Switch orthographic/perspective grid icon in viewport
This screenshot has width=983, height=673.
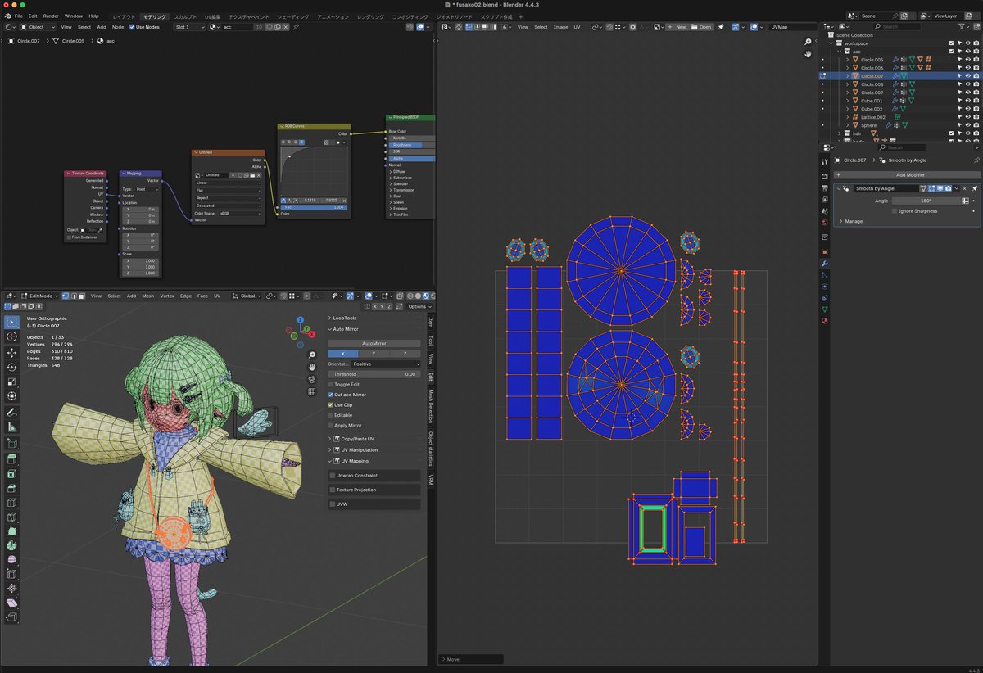pos(312,392)
